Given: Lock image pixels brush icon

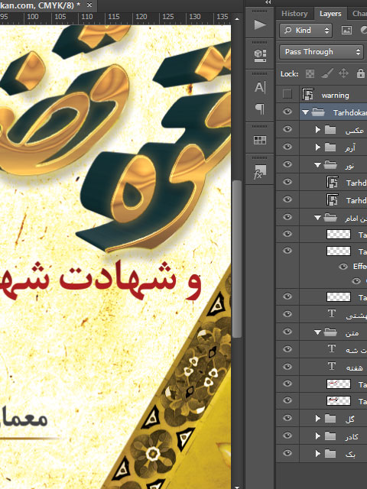Looking at the screenshot, I should tap(326, 74).
